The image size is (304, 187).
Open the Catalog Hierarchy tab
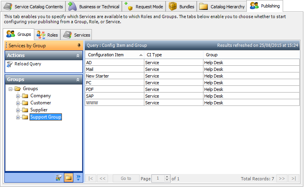coord(222,7)
